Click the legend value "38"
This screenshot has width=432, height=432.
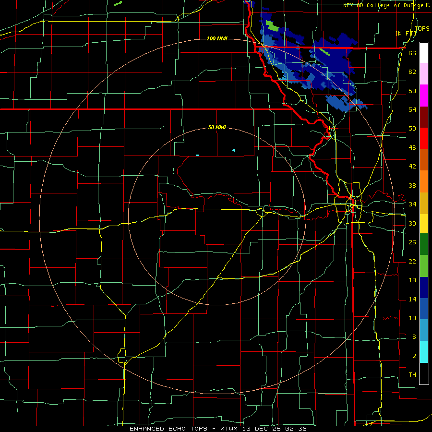[412, 185]
